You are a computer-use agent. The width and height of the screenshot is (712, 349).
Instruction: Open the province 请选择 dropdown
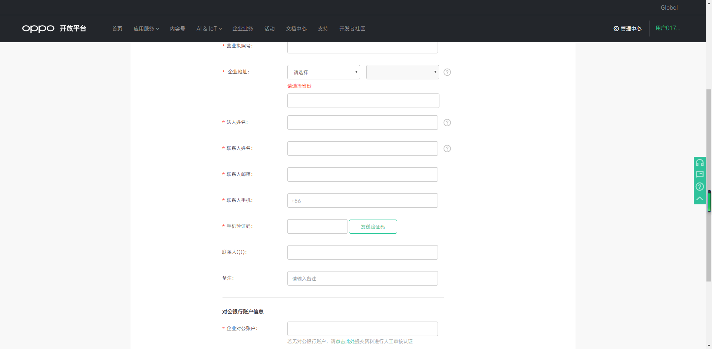[x=324, y=72]
